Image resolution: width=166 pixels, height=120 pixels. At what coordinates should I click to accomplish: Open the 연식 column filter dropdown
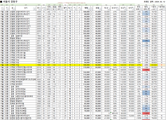tap(40, 9)
